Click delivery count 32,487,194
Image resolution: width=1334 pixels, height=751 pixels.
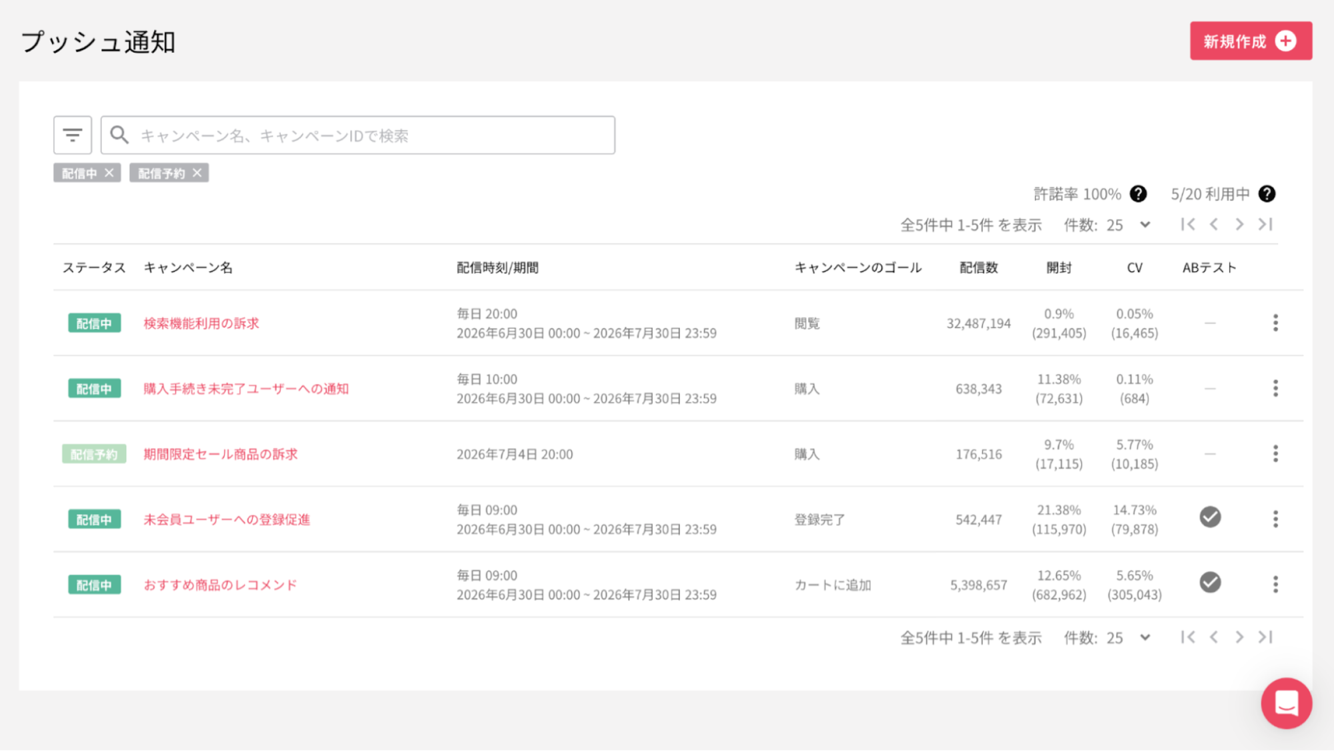point(978,324)
